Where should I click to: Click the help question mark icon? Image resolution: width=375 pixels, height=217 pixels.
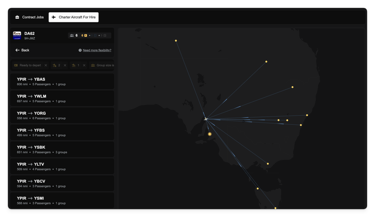click(x=80, y=50)
